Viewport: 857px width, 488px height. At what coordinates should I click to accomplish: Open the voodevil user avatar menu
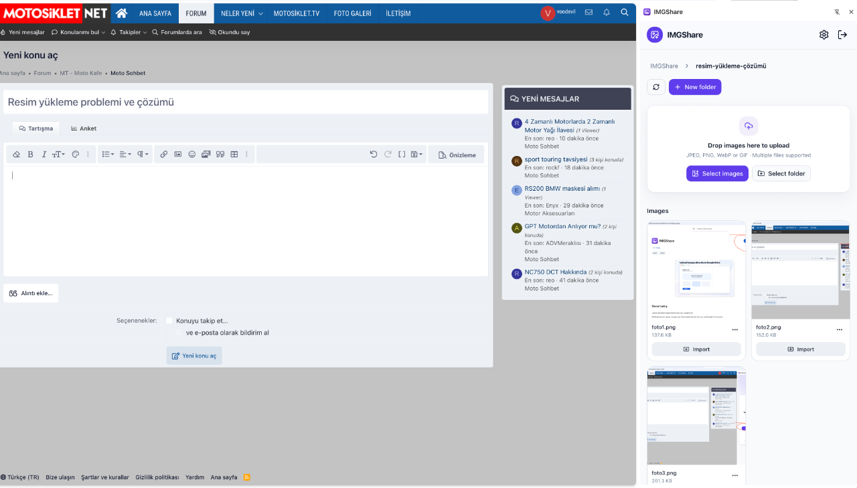coord(548,13)
